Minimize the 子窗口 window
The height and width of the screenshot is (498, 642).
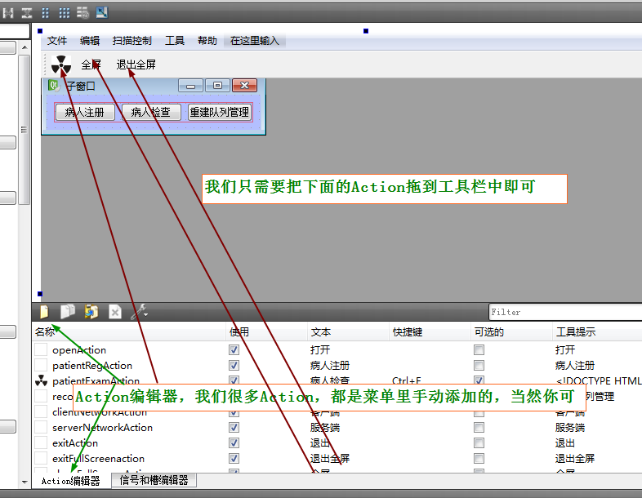point(191,86)
